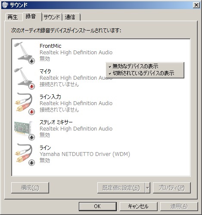202x215 pixels.
Task: Select the FrontMic microphone icon
Action: click(24, 52)
